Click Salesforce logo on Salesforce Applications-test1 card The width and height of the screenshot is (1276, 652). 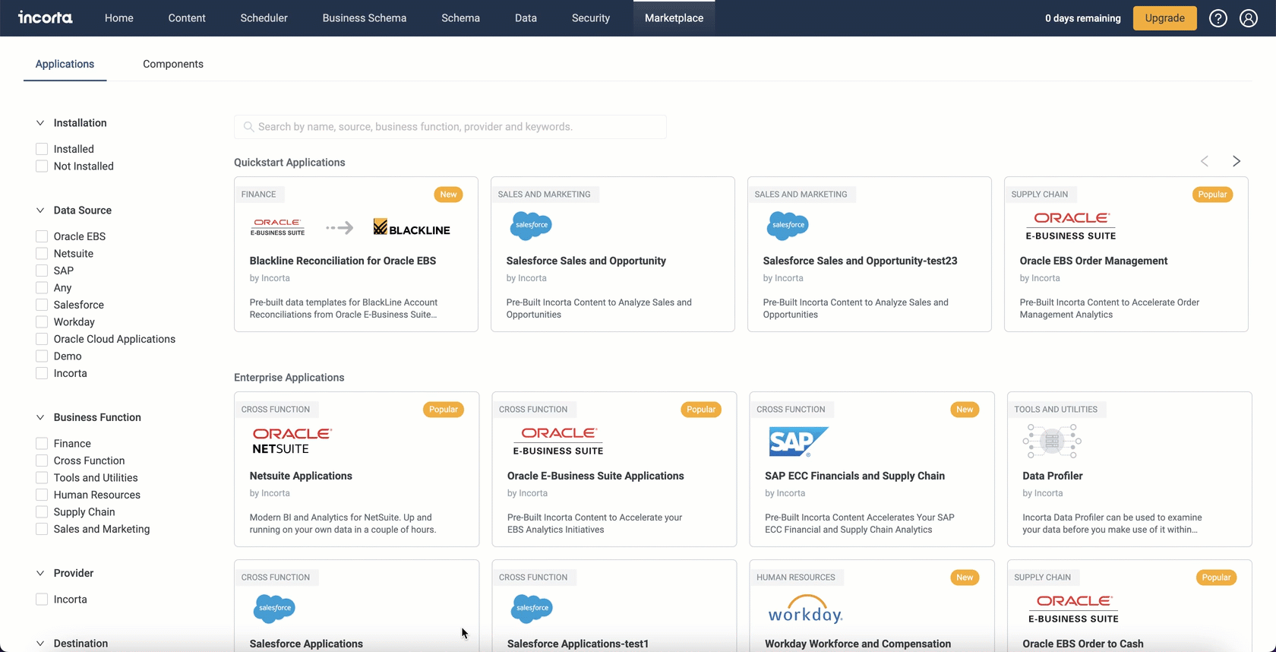[532, 608]
